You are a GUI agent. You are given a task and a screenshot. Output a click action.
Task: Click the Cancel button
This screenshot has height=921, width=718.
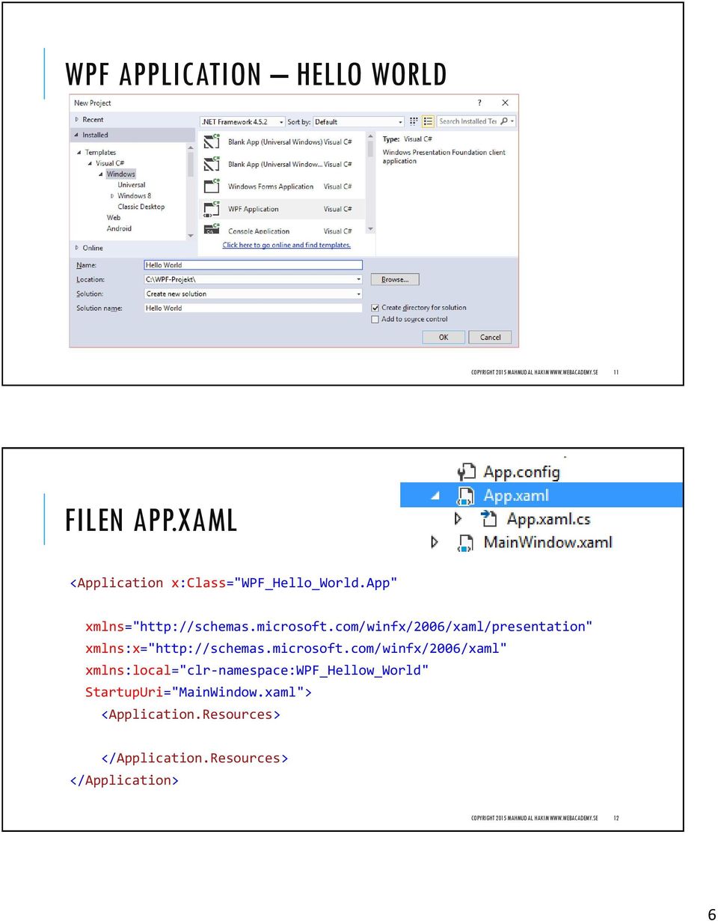[x=491, y=337]
